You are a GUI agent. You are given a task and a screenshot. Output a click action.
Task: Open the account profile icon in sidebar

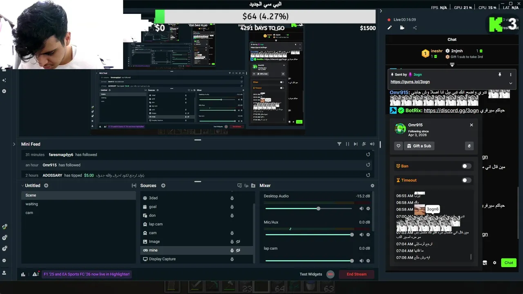[x=4, y=272]
